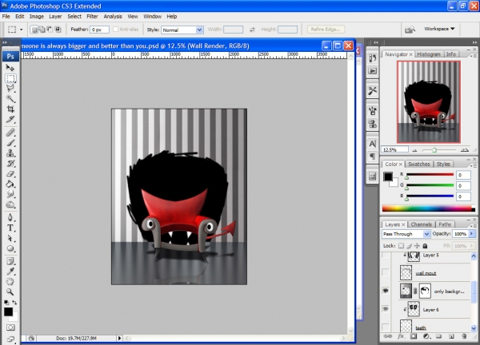Switch to the Swatches tab
480x345 pixels.
[x=418, y=164]
